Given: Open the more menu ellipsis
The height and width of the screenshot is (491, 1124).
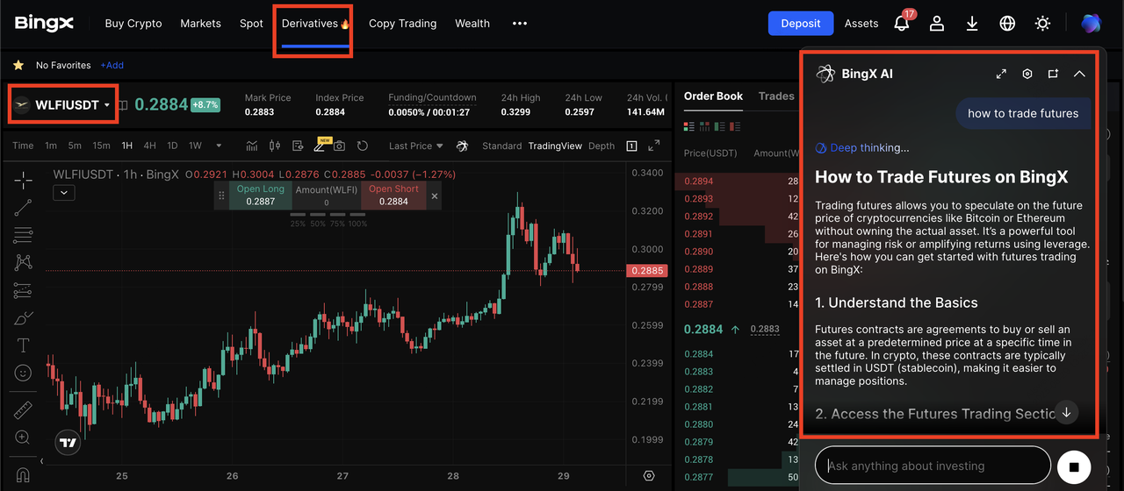Looking at the screenshot, I should (520, 24).
